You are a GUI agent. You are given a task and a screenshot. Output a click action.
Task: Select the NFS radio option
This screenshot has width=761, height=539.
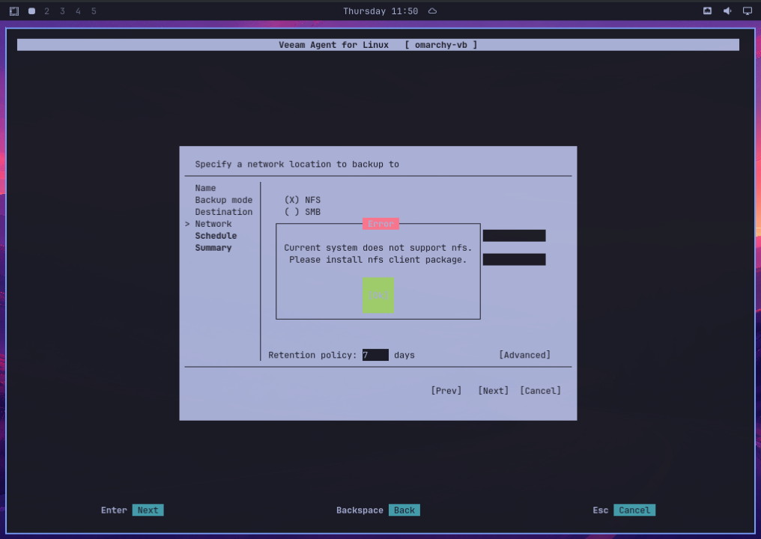pos(302,200)
